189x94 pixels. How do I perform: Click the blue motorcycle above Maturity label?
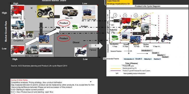tap(135, 40)
